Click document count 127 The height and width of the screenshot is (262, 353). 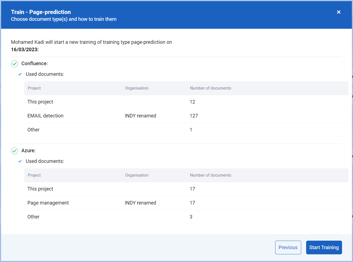pos(194,116)
